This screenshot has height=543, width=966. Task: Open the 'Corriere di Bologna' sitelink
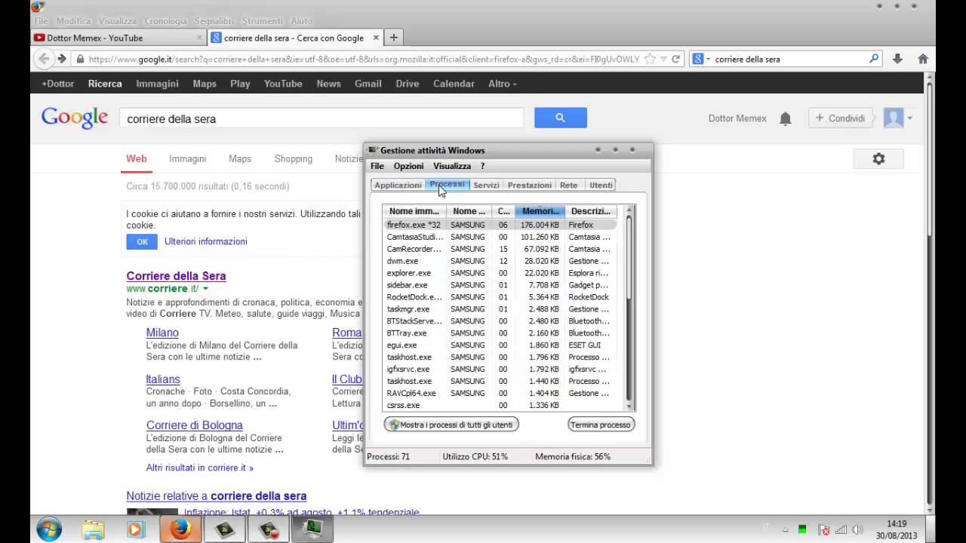[195, 425]
